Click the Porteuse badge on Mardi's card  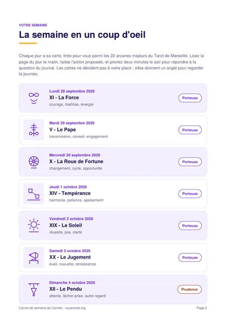(190, 130)
